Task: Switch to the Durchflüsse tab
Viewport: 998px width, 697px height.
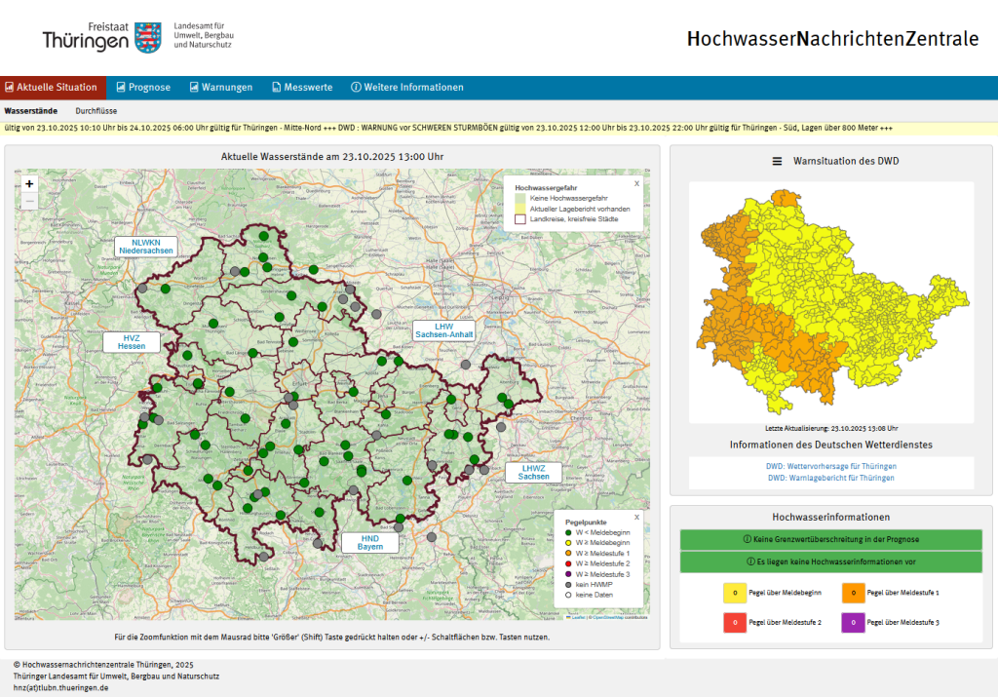Action: click(96, 110)
